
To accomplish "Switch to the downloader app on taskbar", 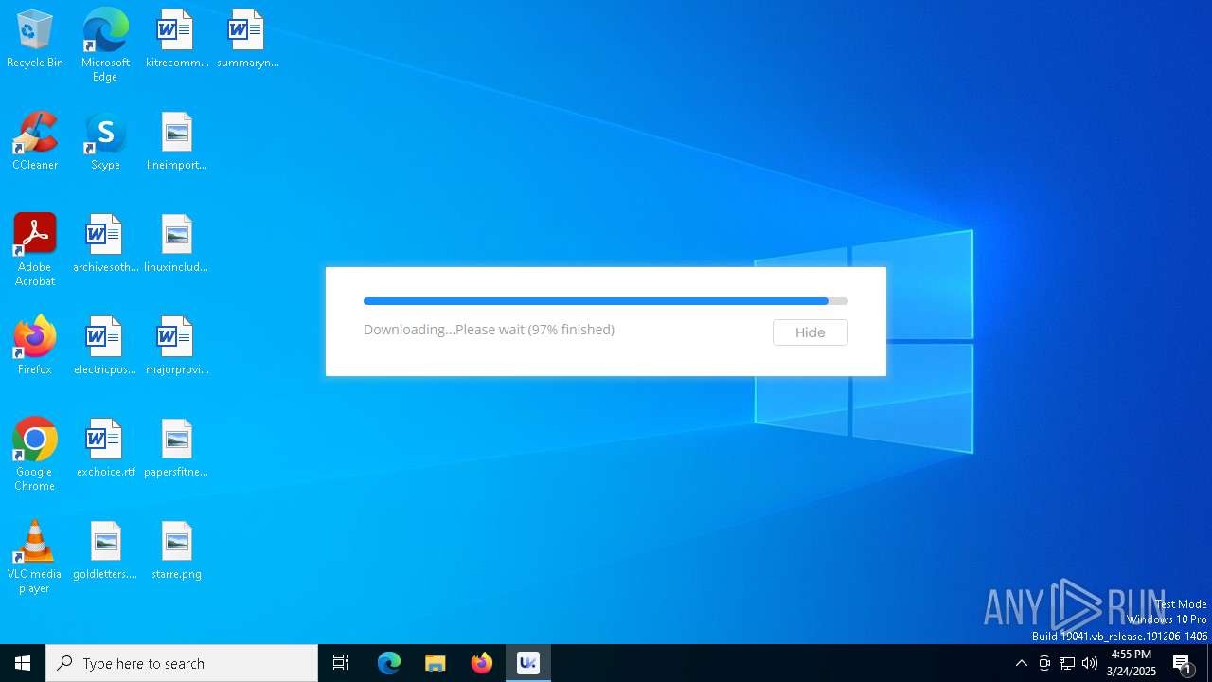I will pyautogui.click(x=528, y=663).
